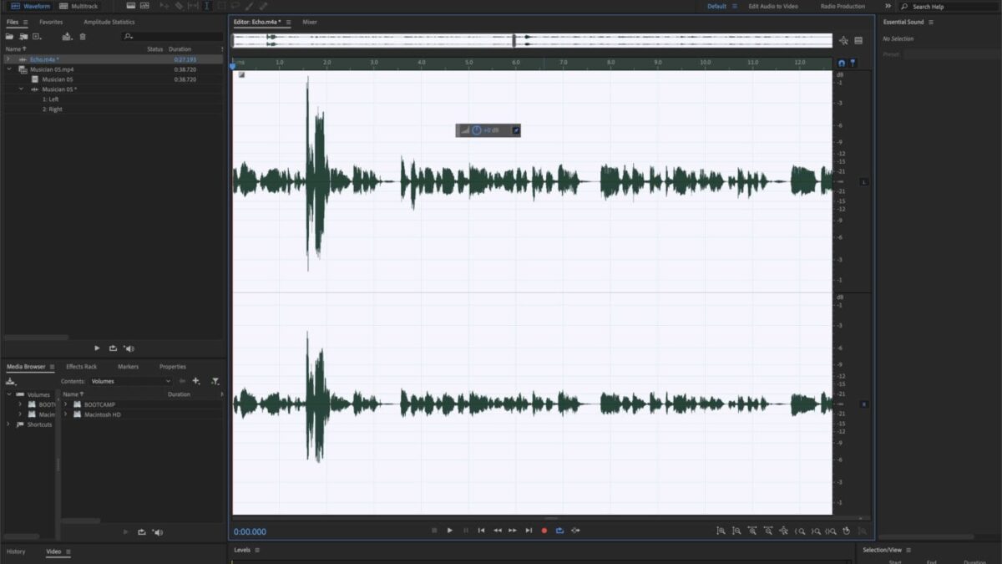Click the overview navigator waveform bar
The width and height of the screenshot is (1002, 564).
click(532, 40)
